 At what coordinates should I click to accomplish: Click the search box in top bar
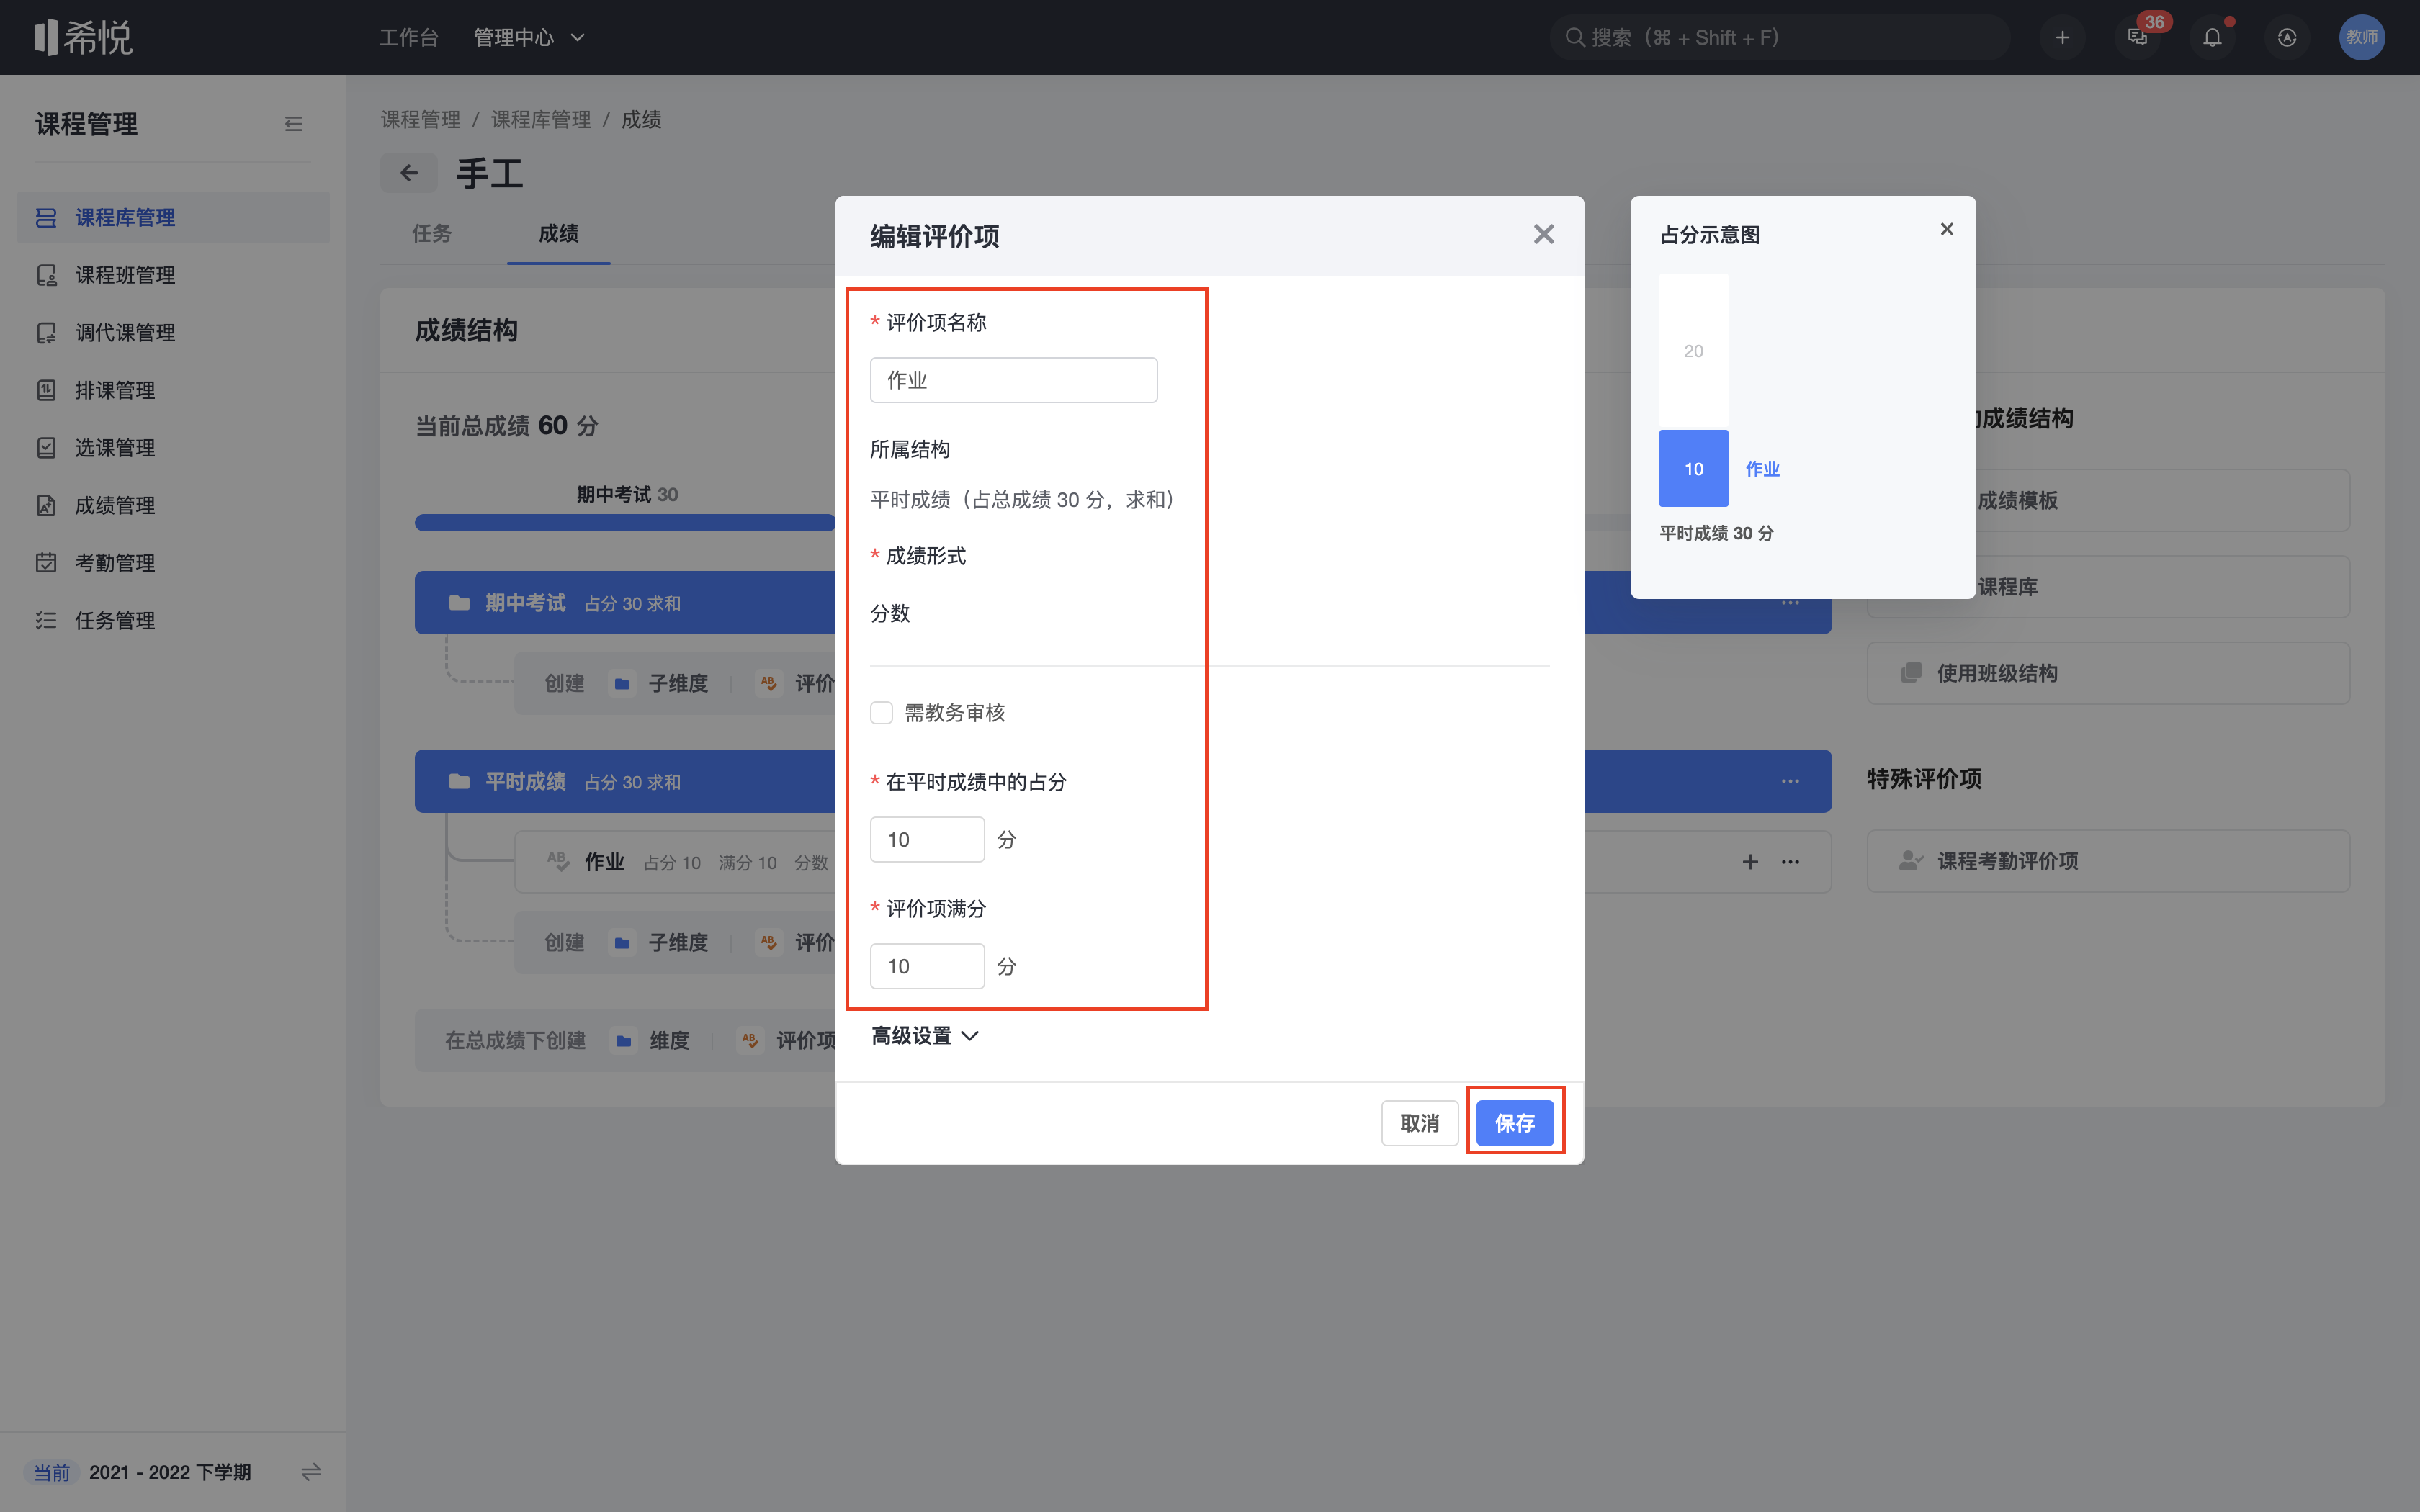[x=1780, y=37]
